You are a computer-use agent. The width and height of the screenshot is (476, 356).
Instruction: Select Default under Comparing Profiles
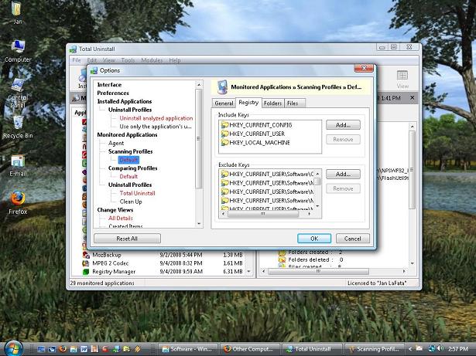tap(128, 176)
